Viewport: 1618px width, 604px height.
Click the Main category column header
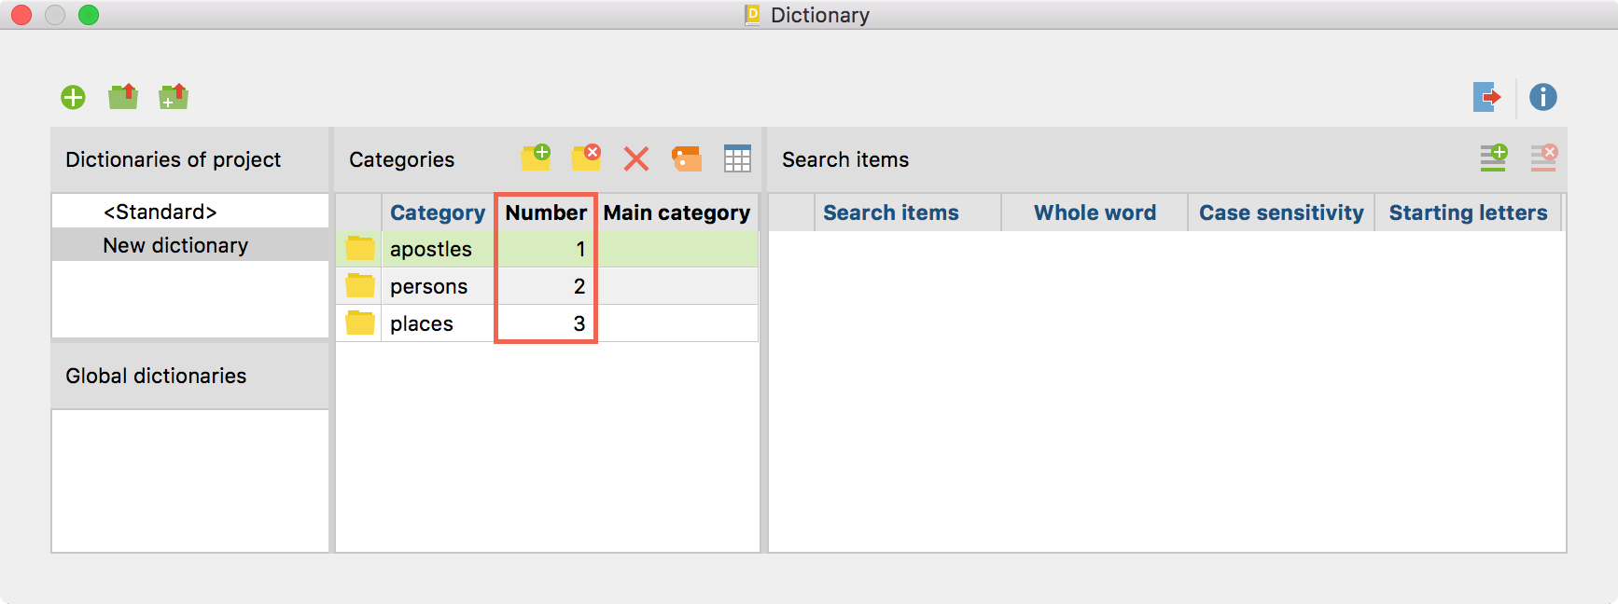(676, 213)
